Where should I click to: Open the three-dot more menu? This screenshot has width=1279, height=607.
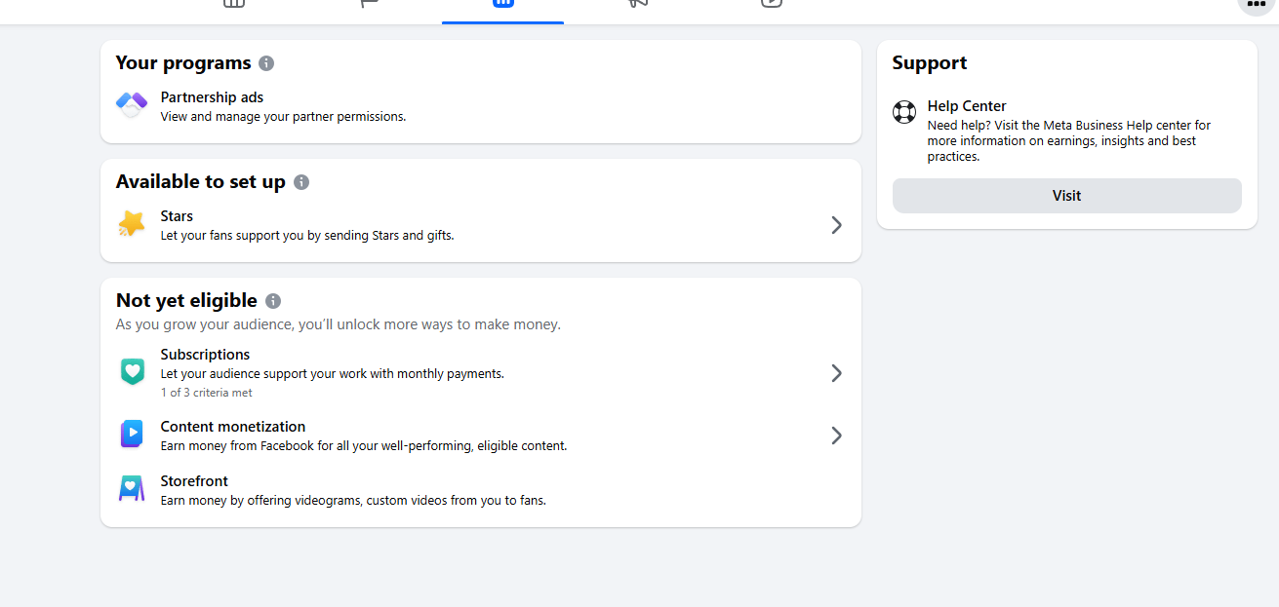1257,4
